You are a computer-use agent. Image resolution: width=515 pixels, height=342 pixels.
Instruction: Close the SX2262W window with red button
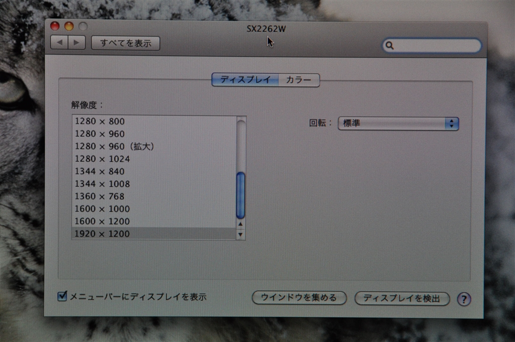point(55,26)
